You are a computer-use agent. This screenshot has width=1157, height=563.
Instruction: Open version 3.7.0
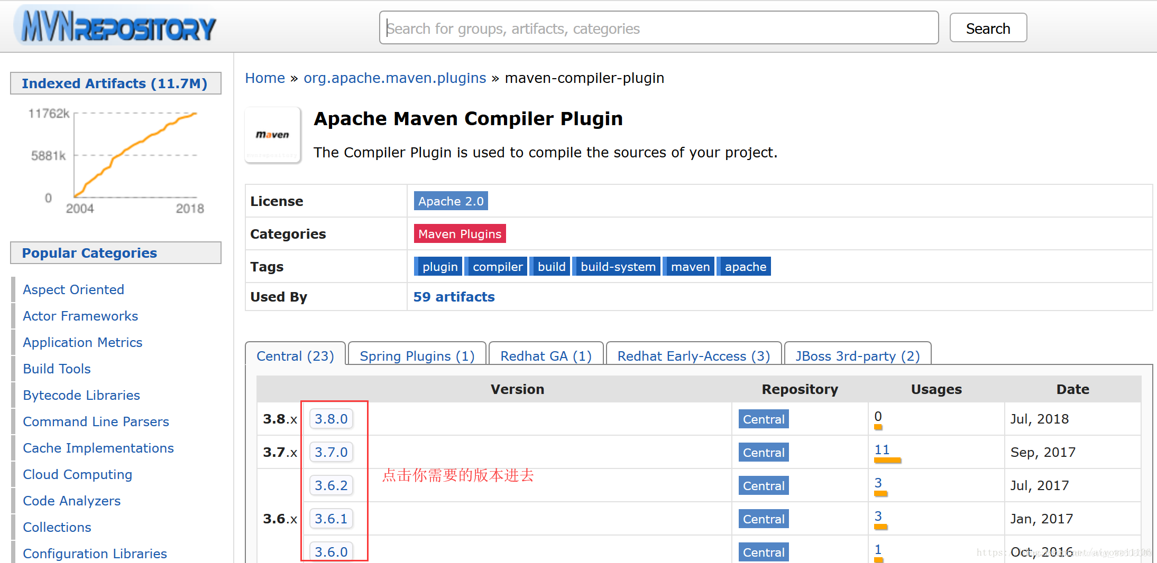[x=331, y=452]
